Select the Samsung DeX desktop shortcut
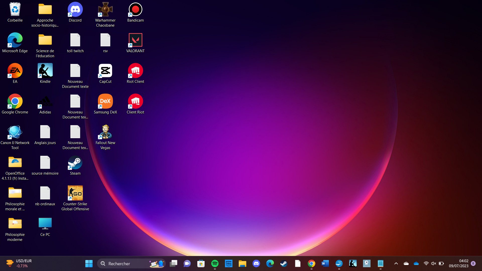The width and height of the screenshot is (482, 271). coord(105,104)
